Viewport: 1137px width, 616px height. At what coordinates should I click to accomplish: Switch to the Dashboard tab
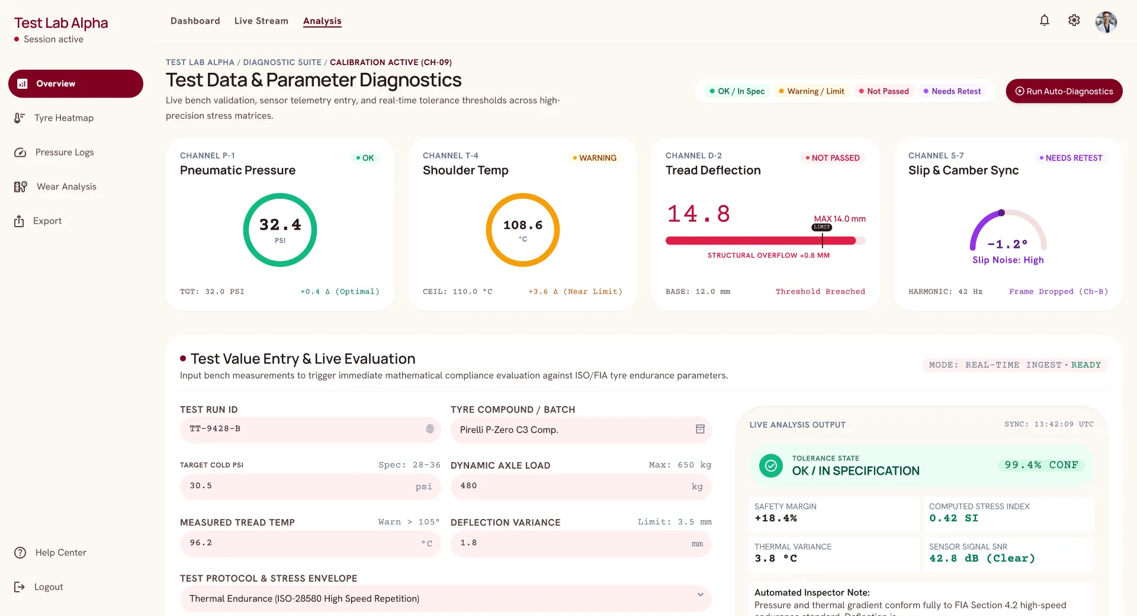pos(195,21)
